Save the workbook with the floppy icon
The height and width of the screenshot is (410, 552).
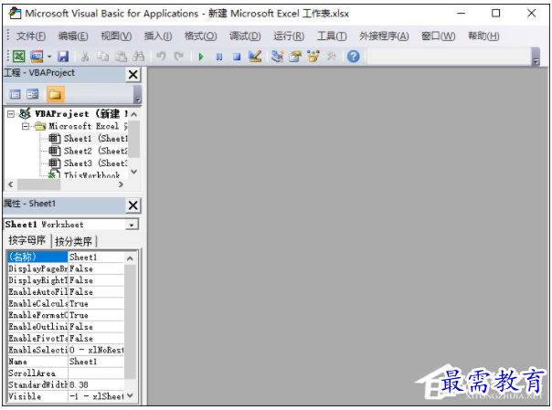coord(63,57)
